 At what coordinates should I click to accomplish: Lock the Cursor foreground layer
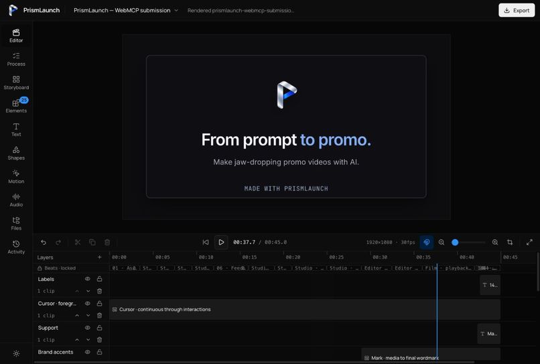pyautogui.click(x=100, y=303)
